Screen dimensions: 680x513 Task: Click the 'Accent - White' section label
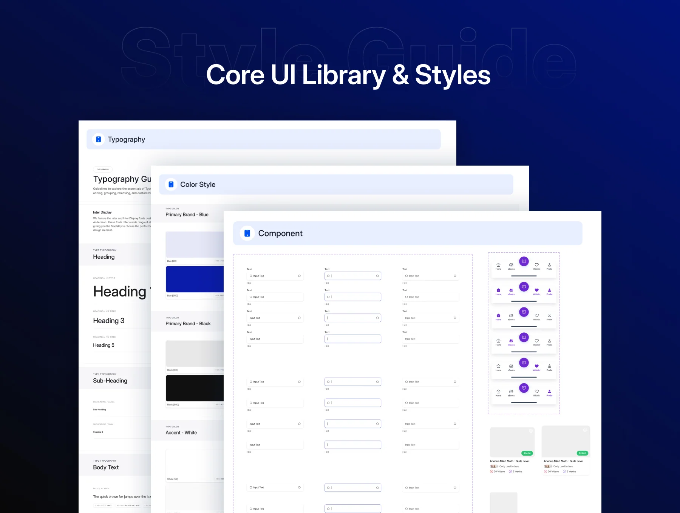tap(181, 433)
